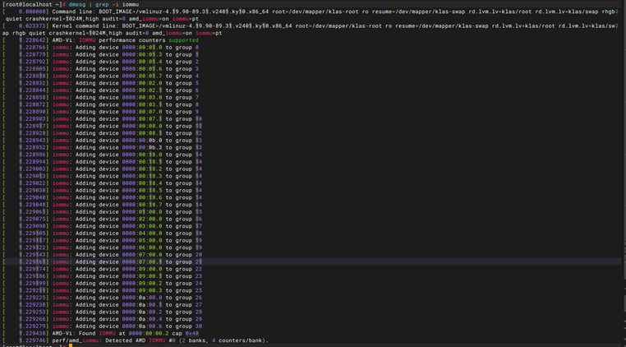Click device address "0000:00:01.7"
Viewport: 626px width, 347px height.
click(x=142, y=76)
